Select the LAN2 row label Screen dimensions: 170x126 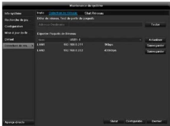point(41,50)
